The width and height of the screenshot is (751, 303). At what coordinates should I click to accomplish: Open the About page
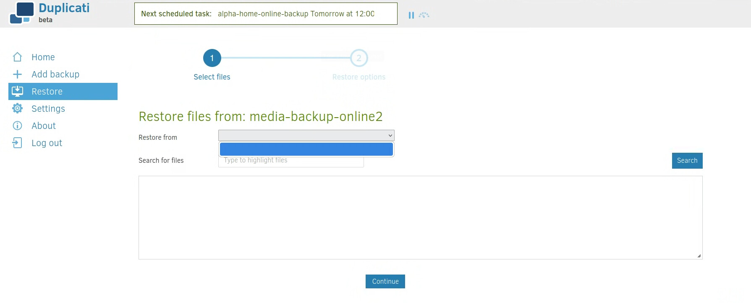44,126
